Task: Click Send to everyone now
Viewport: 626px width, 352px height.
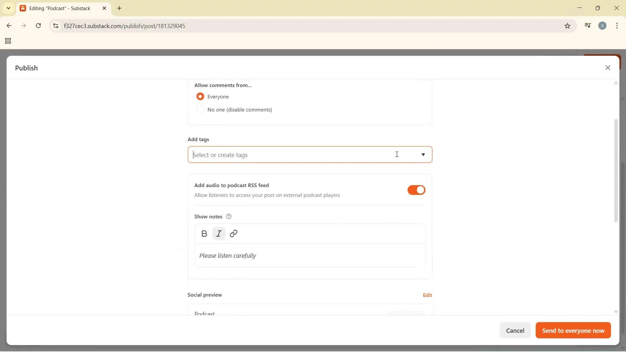Action: point(573,330)
